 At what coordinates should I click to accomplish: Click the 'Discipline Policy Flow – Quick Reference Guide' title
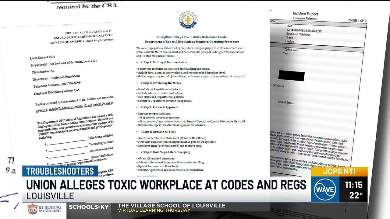click(192, 36)
